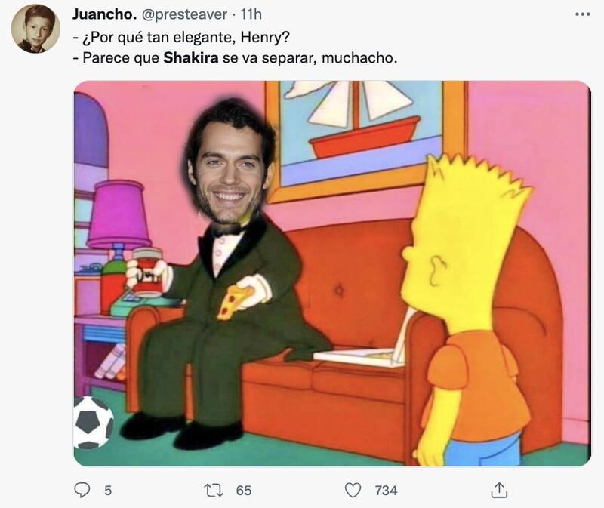
Task: Like the tweet with the heart icon
Action: tap(353, 491)
